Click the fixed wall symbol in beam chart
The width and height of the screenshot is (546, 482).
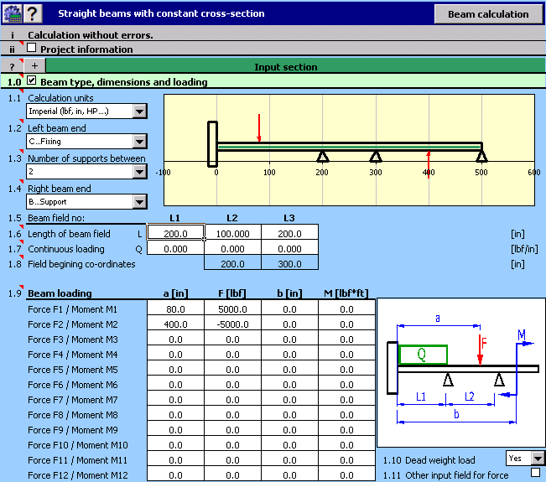pyautogui.click(x=212, y=144)
